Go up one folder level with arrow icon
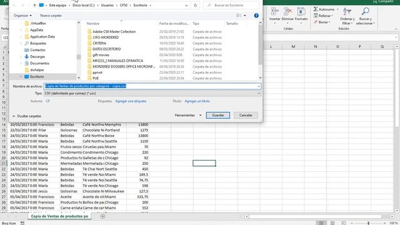 tap(34, 5)
